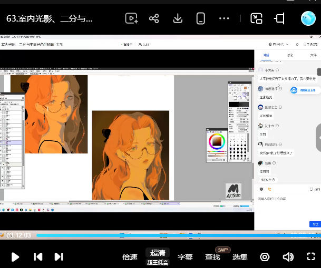
Task: Open the language dropdown in livestream header
Action: (x=279, y=44)
